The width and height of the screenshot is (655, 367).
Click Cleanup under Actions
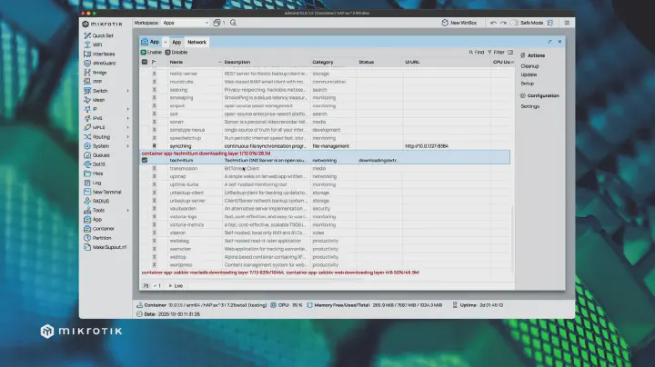coord(529,66)
